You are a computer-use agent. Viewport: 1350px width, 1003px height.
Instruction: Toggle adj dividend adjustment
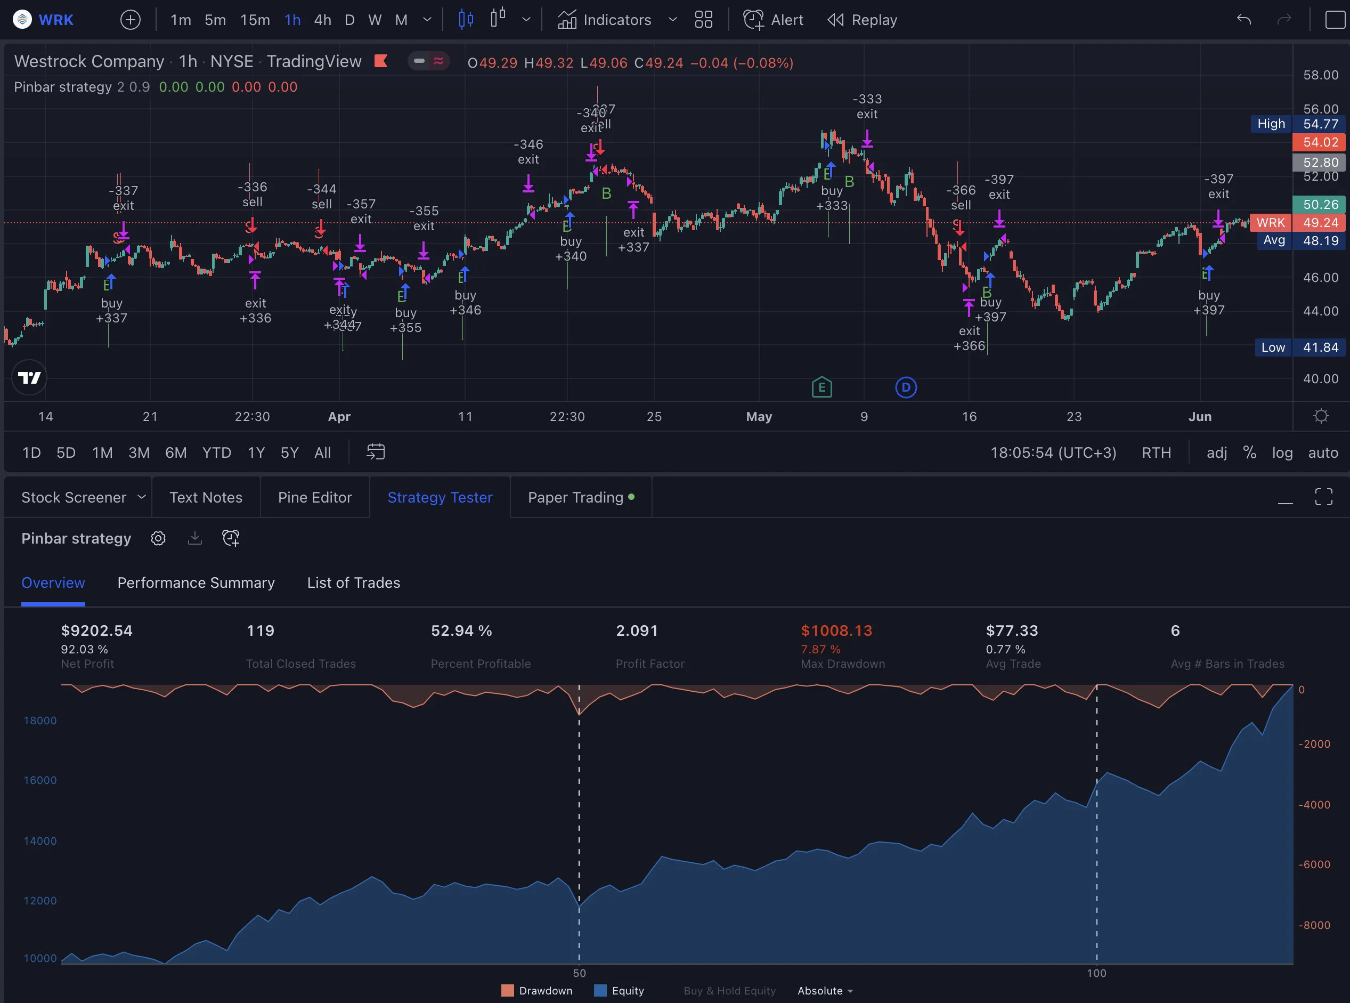coord(1216,453)
